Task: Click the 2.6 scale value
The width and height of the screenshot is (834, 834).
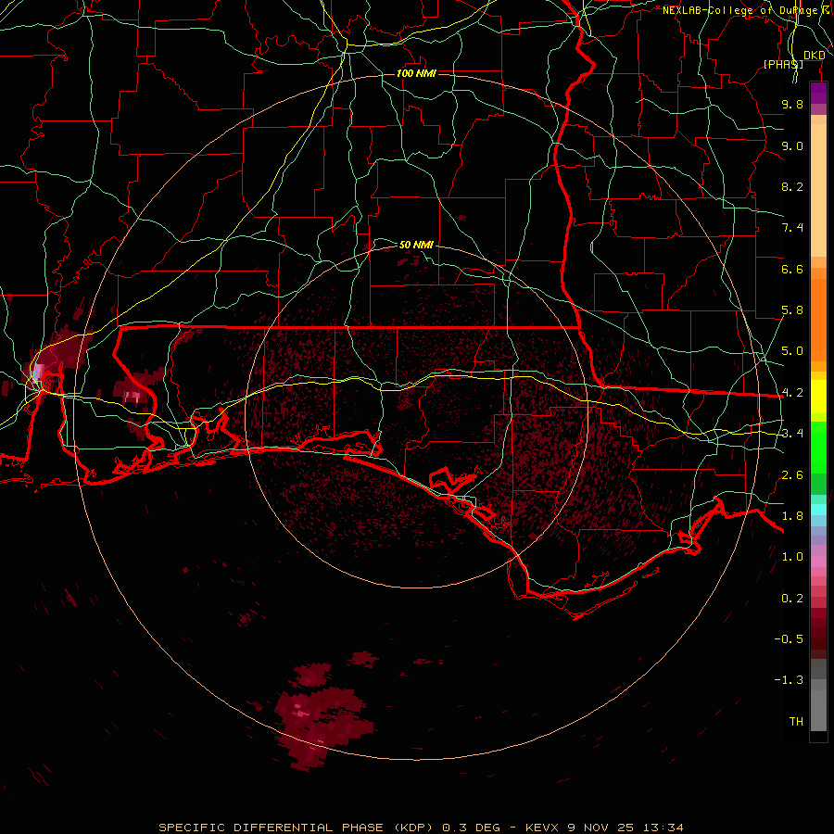Action: click(792, 475)
